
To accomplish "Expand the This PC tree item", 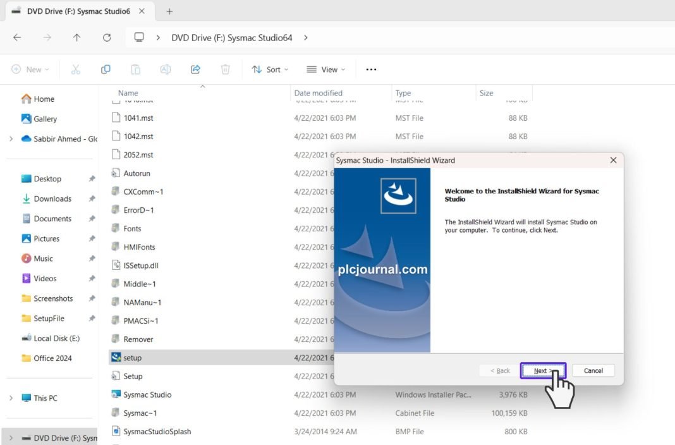I will 11,398.
